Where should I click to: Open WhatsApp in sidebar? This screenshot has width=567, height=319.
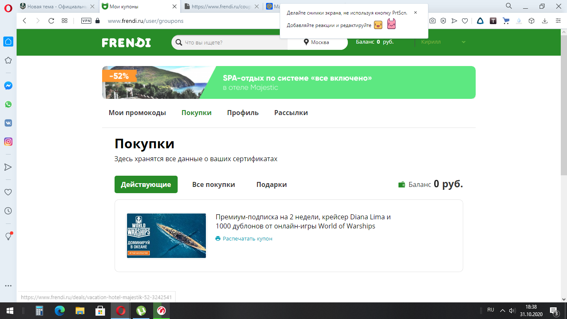click(x=8, y=104)
